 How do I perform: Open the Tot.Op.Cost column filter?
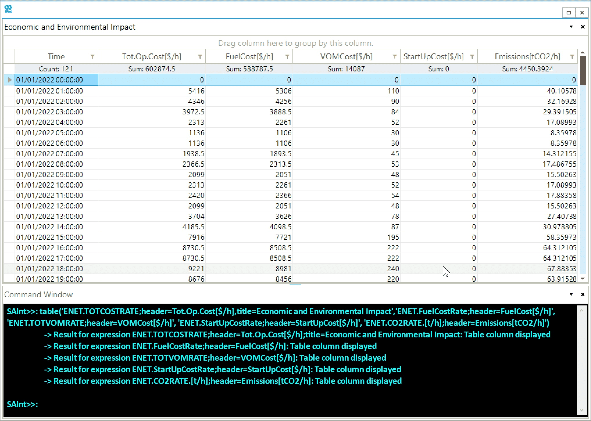pos(200,57)
